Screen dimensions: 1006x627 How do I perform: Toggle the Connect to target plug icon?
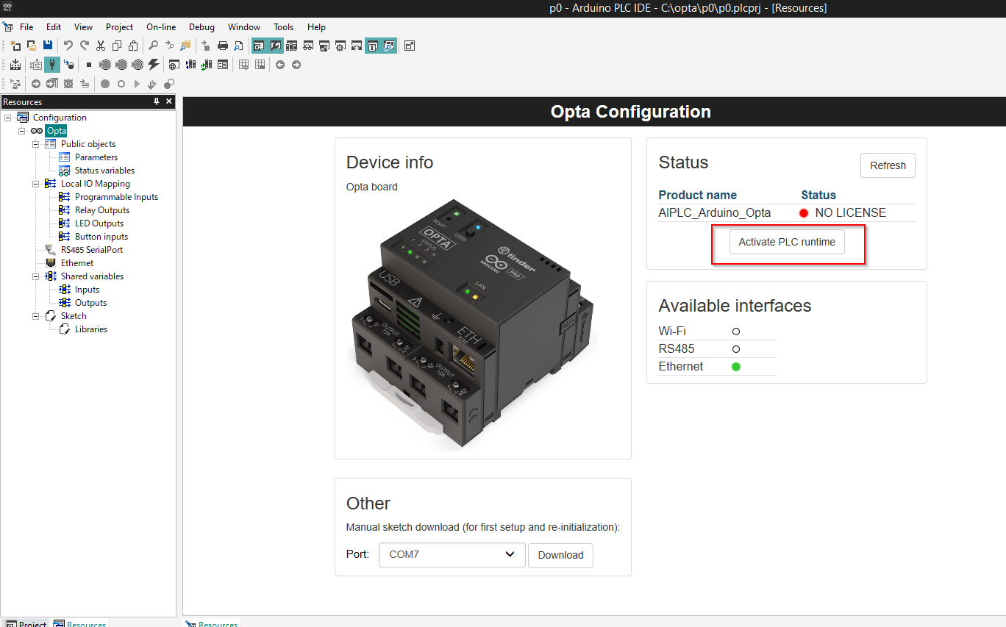52,65
